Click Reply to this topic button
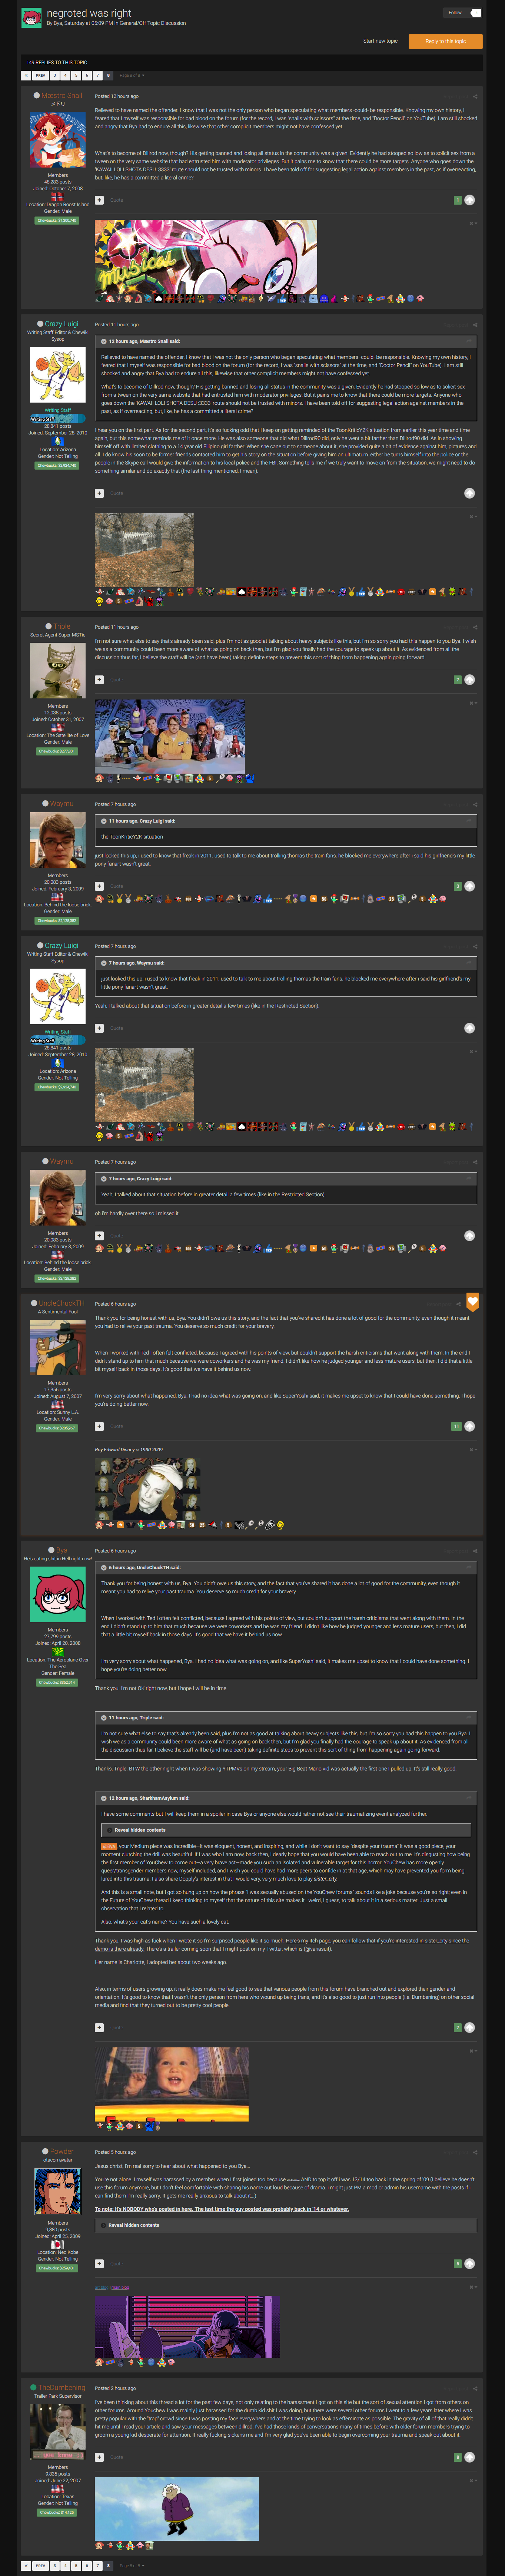This screenshot has width=505, height=2576. click(445, 41)
